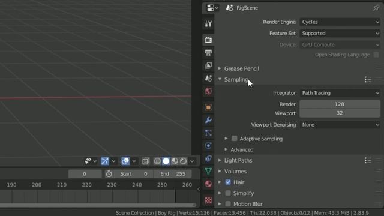
Task: Collapse the Sampling panel
Action: coord(220,79)
